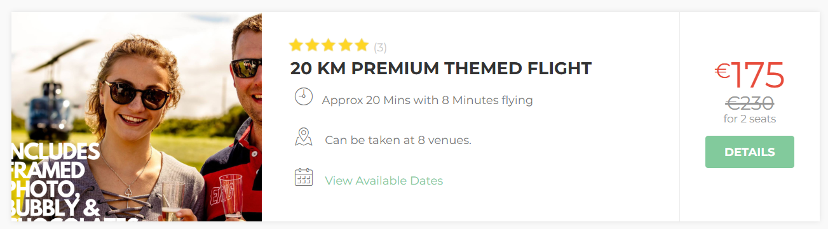The height and width of the screenshot is (229, 828).
Task: Open the View Available Dates link
Action: coord(384,180)
